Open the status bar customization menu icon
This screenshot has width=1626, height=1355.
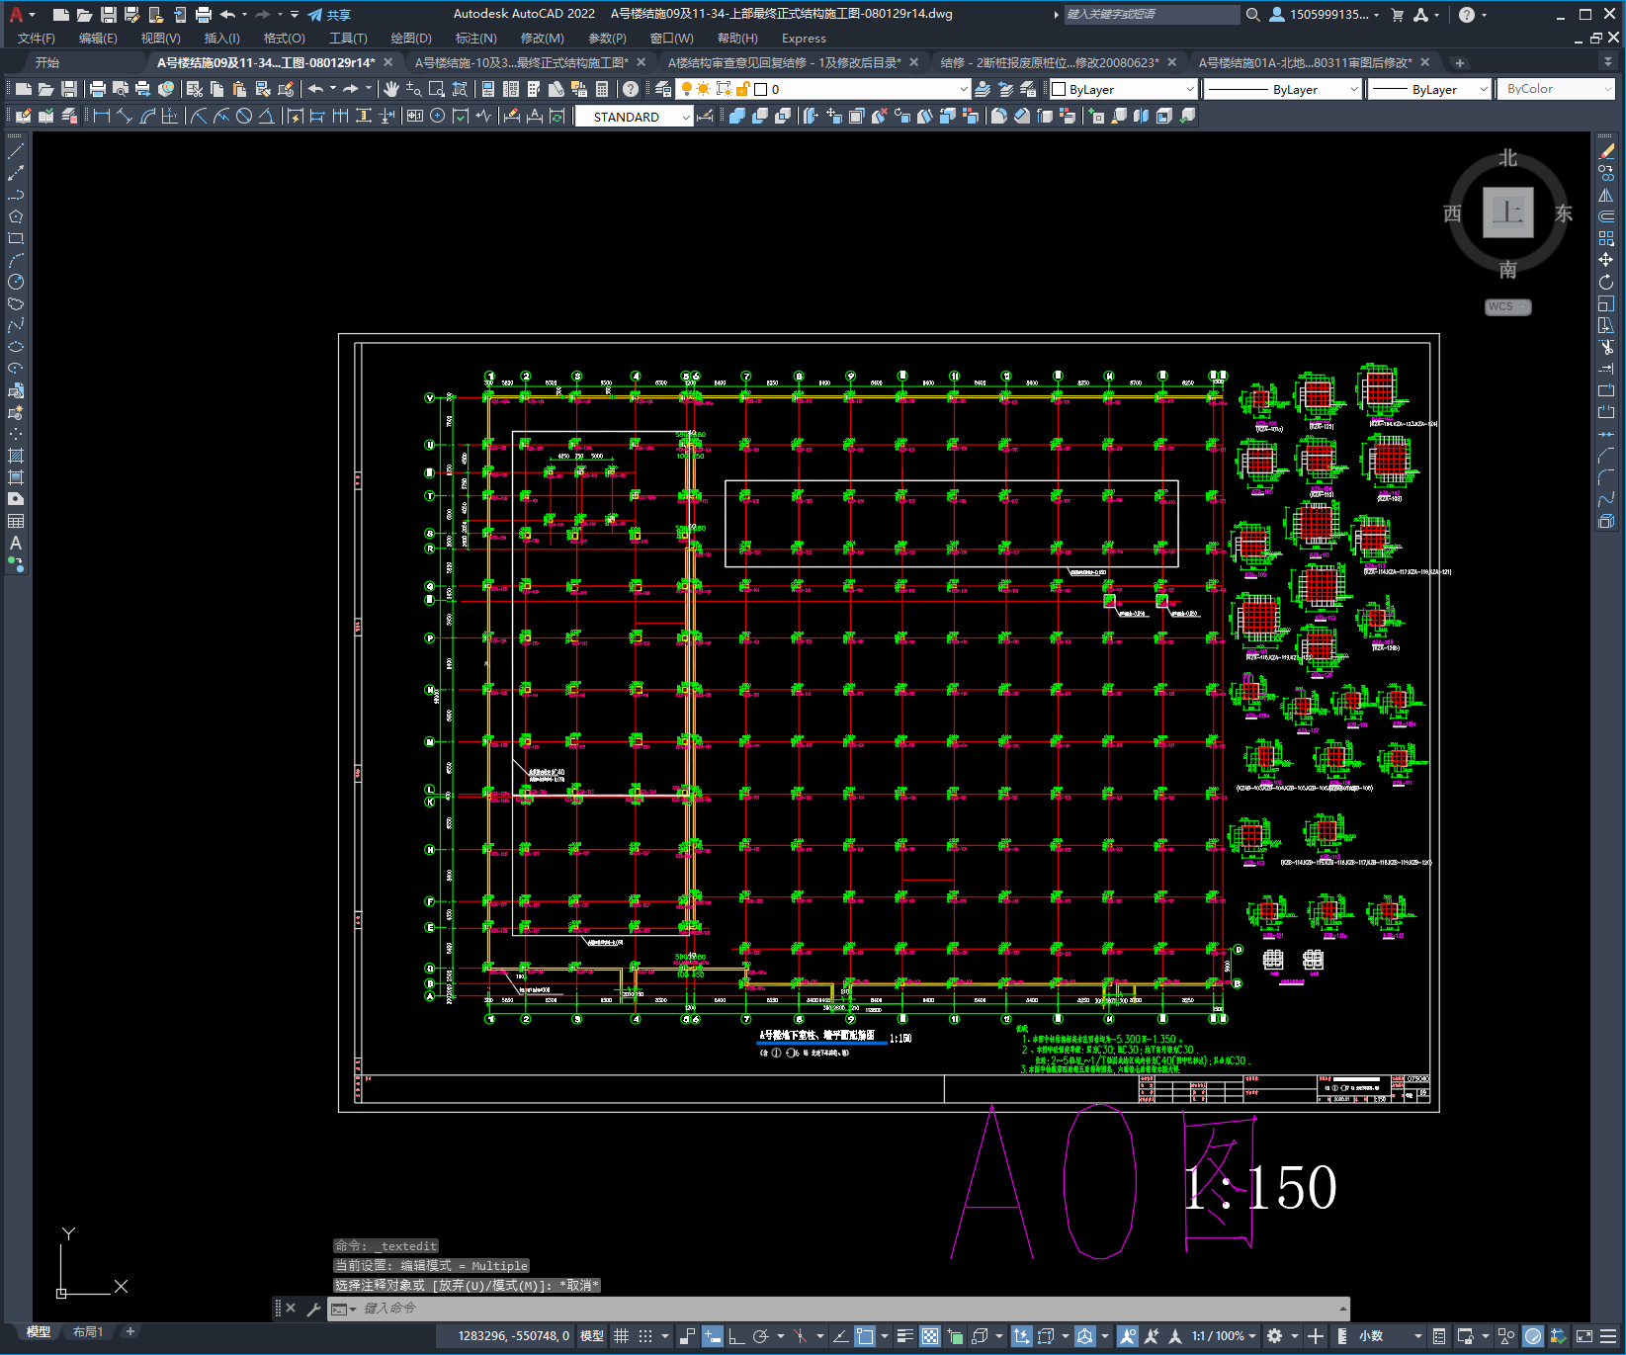[x=1608, y=1336]
